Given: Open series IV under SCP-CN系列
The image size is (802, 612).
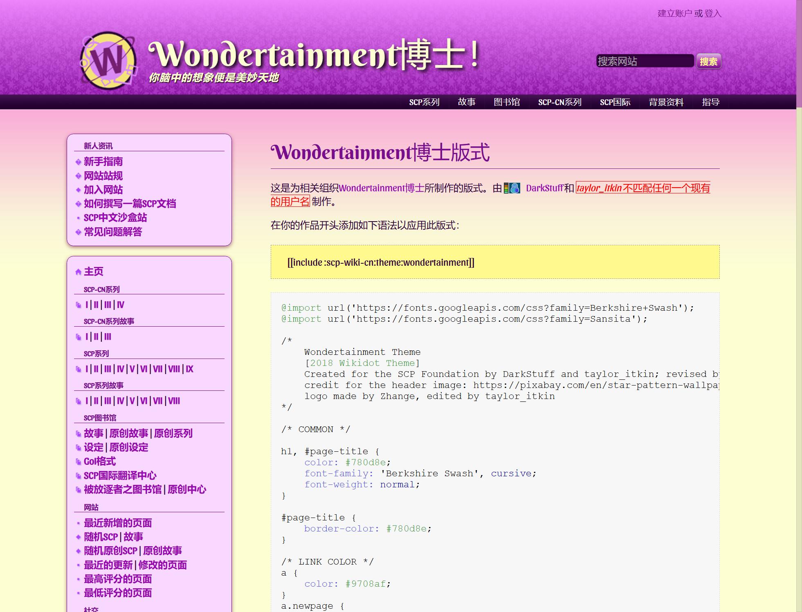Looking at the screenshot, I should (x=121, y=305).
